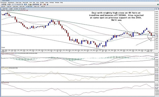Click the grid icon at the toolbar's end
Image resolution: width=159 pixels, height=97 pixels.
tap(48, 5)
